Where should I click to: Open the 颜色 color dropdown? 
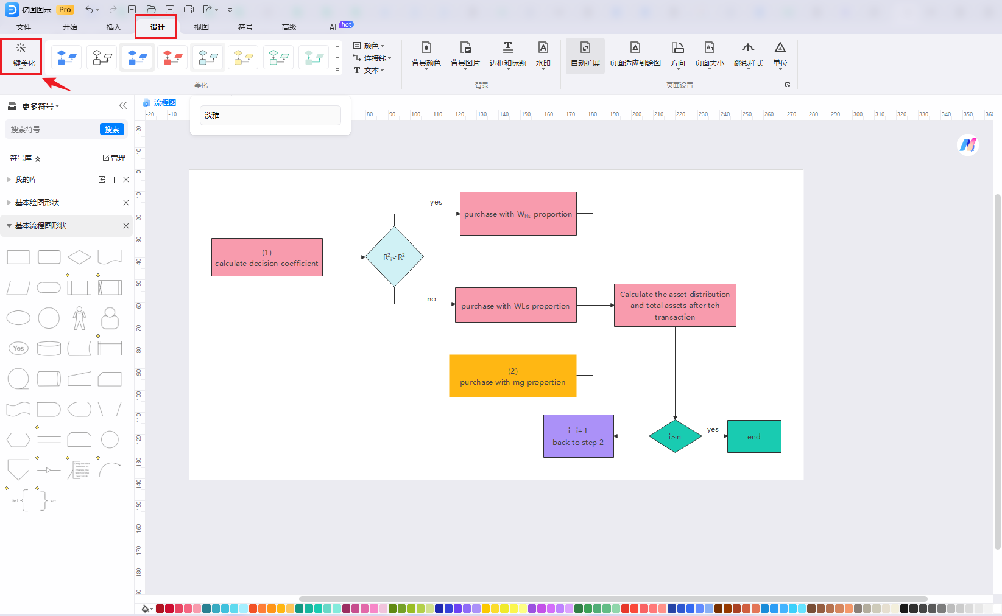point(369,46)
